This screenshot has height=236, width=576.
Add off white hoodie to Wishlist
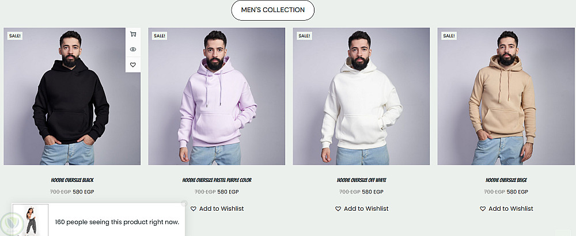(362, 208)
